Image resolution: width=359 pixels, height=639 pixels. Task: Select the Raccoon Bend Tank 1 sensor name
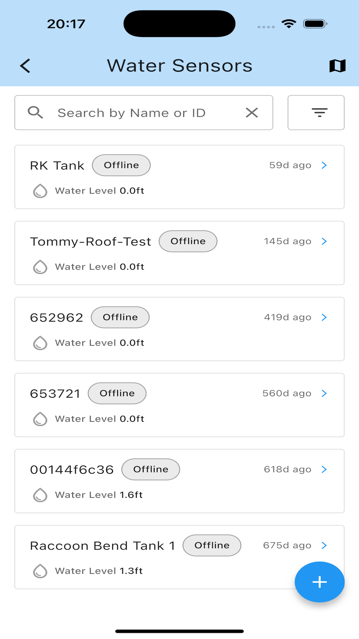(x=103, y=546)
